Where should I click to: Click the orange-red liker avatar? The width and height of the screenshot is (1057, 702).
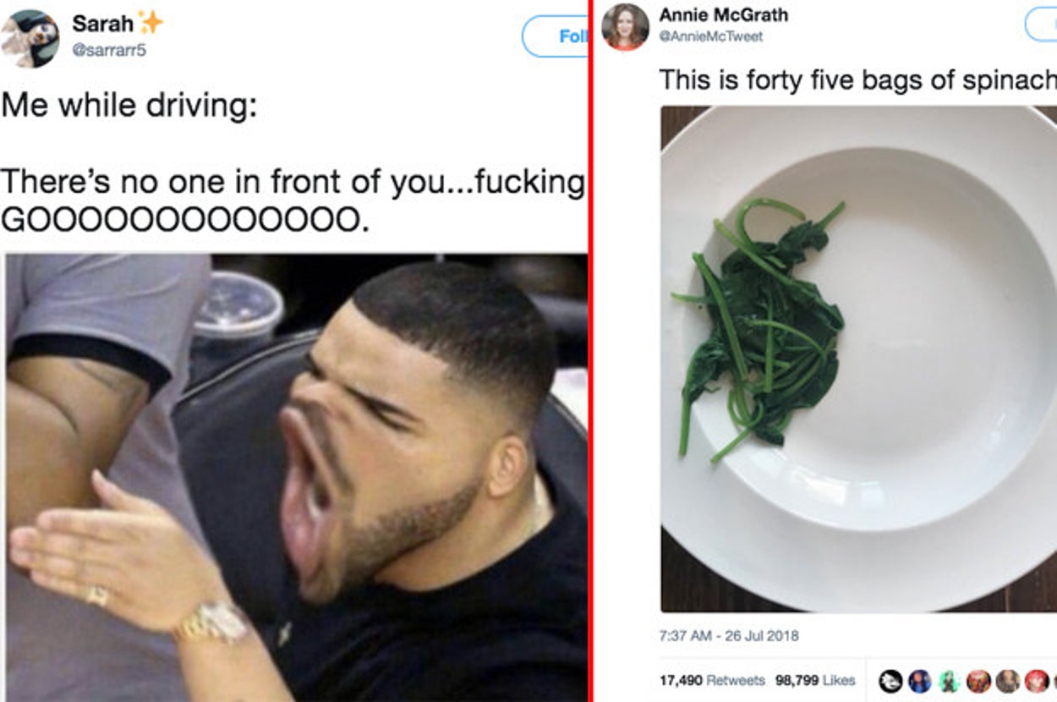[978, 681]
